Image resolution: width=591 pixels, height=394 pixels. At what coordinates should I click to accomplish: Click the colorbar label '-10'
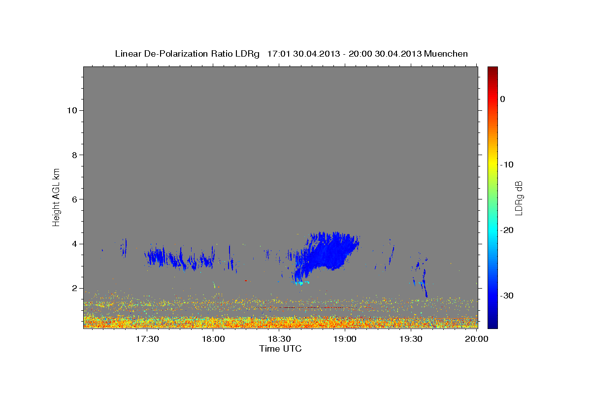[x=507, y=164]
